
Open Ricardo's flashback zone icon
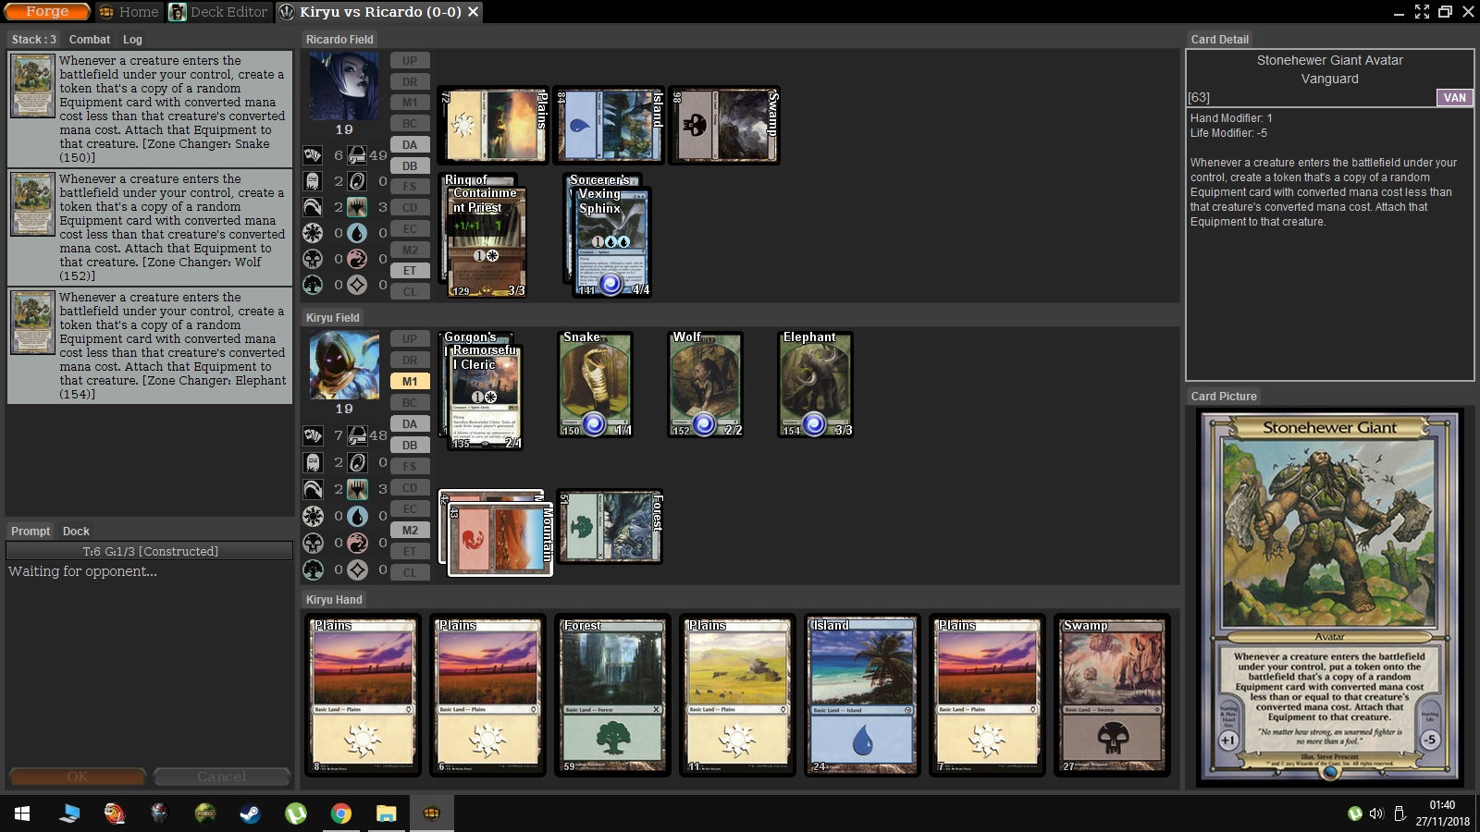click(x=314, y=207)
